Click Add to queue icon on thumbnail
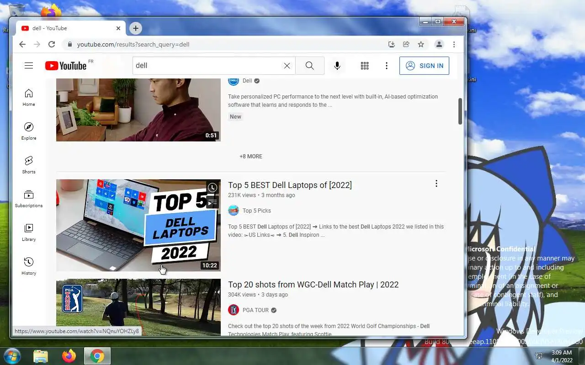The width and height of the screenshot is (585, 365). [213, 202]
